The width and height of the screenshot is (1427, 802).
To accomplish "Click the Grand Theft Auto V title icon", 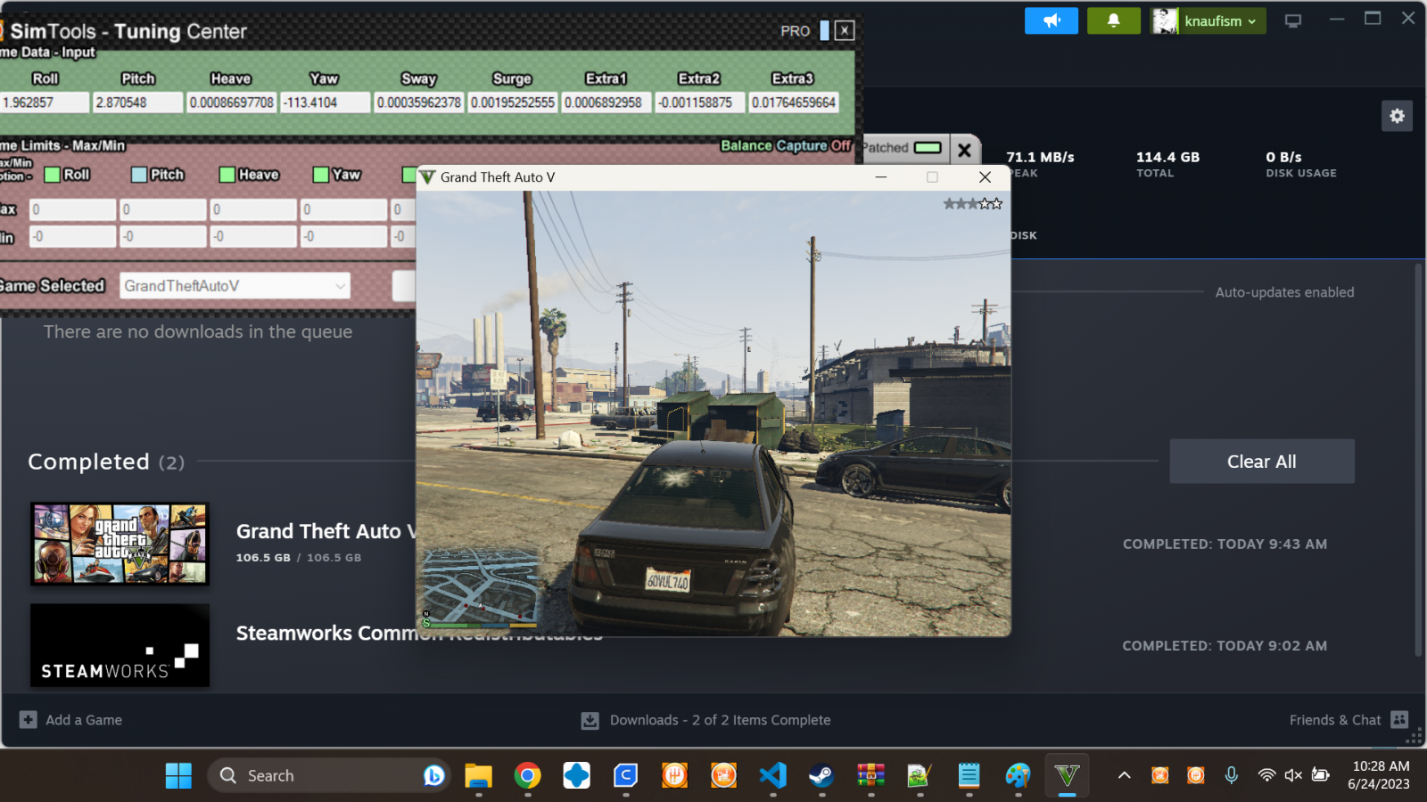I will tap(427, 177).
